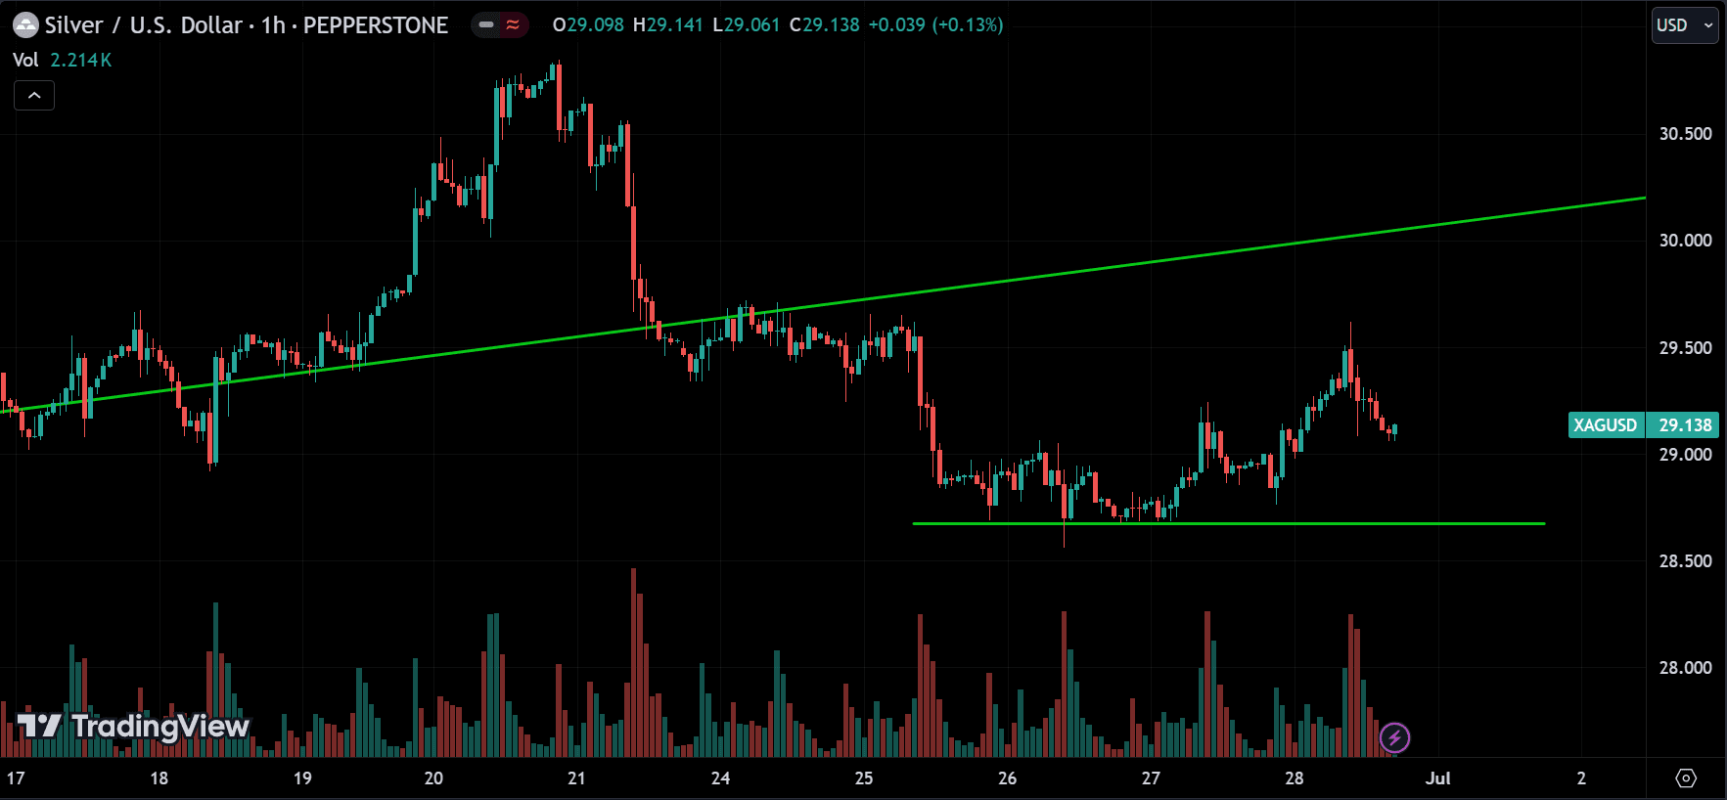The image size is (1727, 800).
Task: Click the date label 19 on time axis
Action: pos(302,778)
